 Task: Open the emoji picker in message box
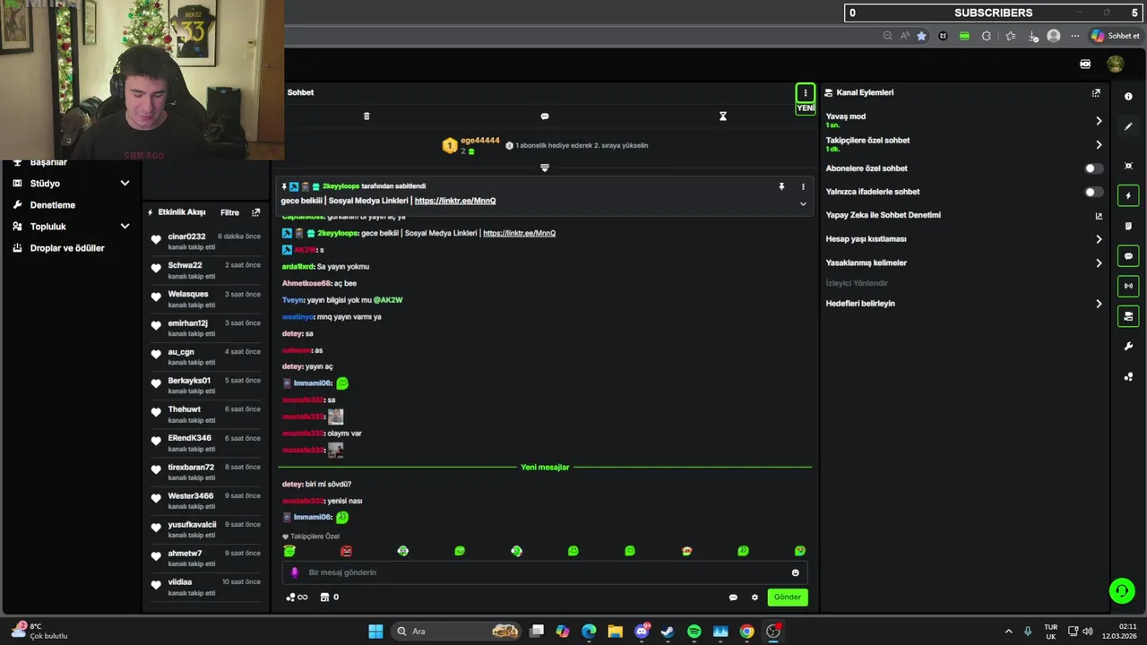(795, 572)
